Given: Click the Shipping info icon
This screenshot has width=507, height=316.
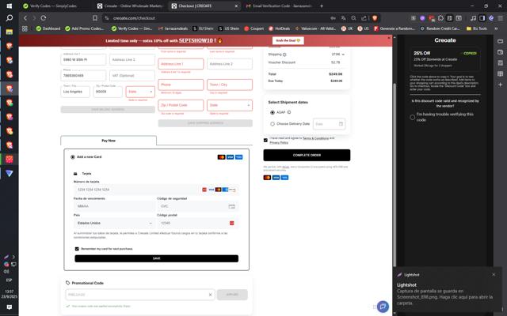Looking at the screenshot, I should click(x=284, y=55).
